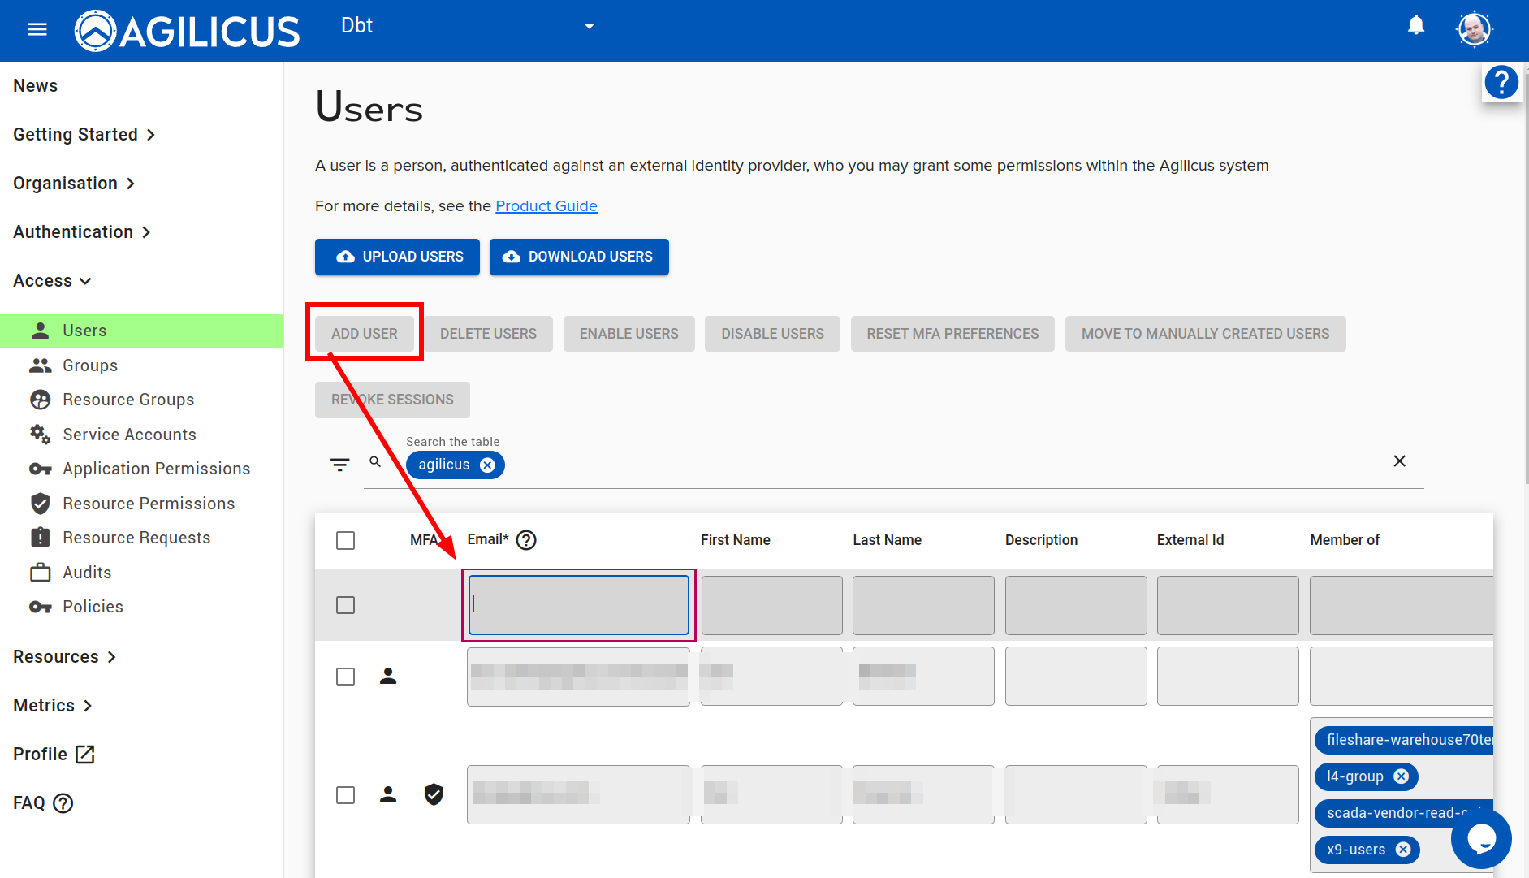Open the notifications bell

[x=1415, y=26]
